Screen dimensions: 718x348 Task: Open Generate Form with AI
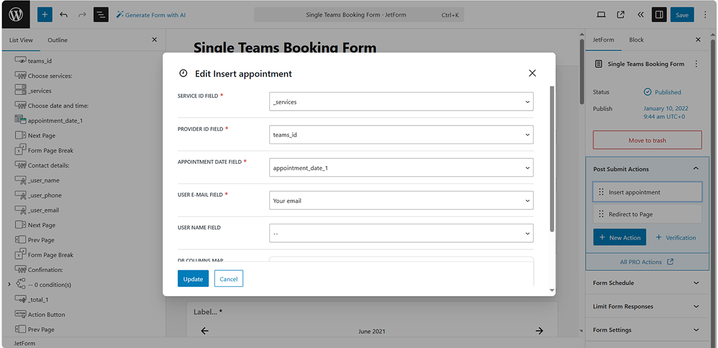151,15
